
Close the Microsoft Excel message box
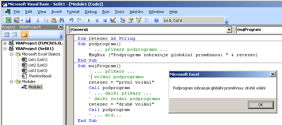click(x=273, y=74)
